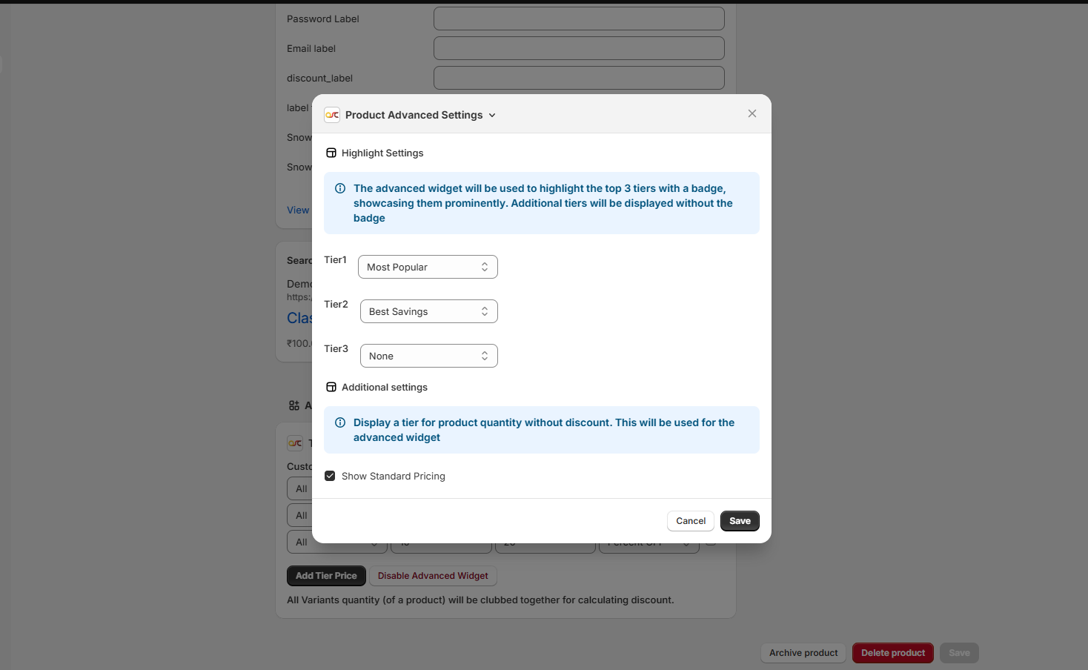Click the app logo in dialog header

tap(332, 115)
